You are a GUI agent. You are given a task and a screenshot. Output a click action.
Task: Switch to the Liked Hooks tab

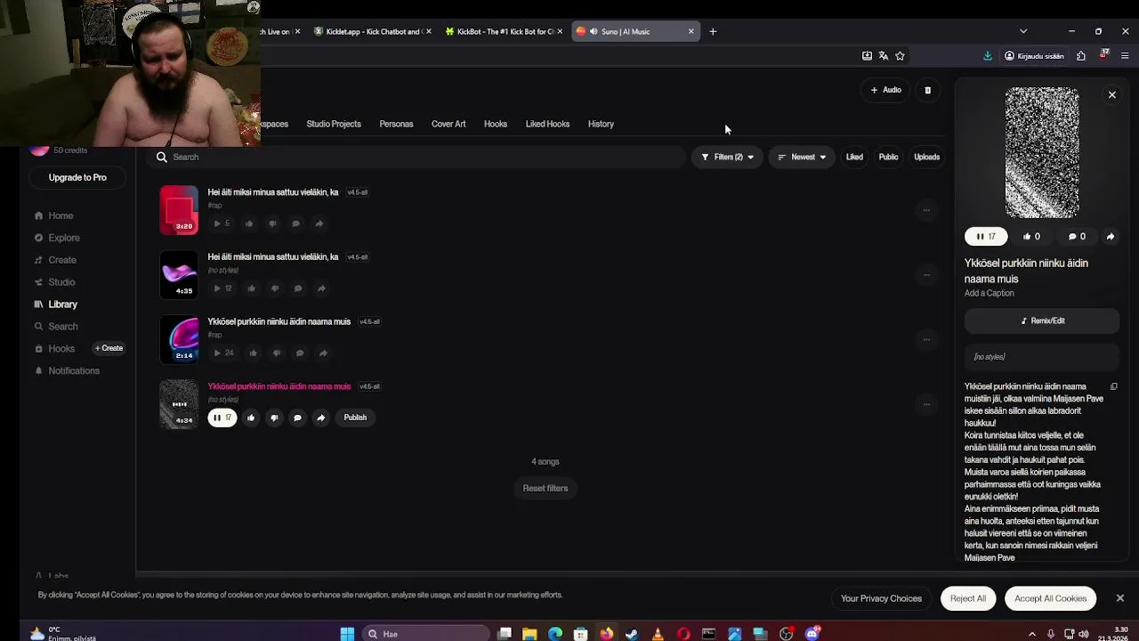547,124
